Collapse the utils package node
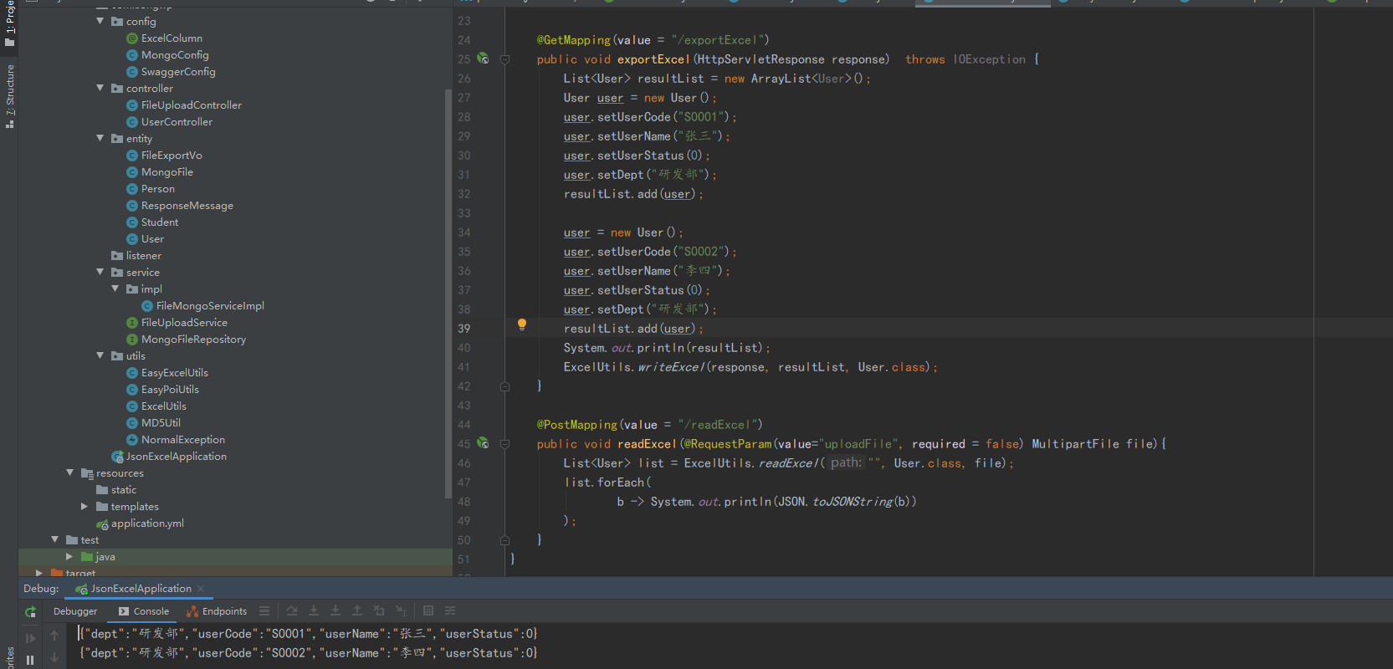The image size is (1393, 669). (100, 355)
